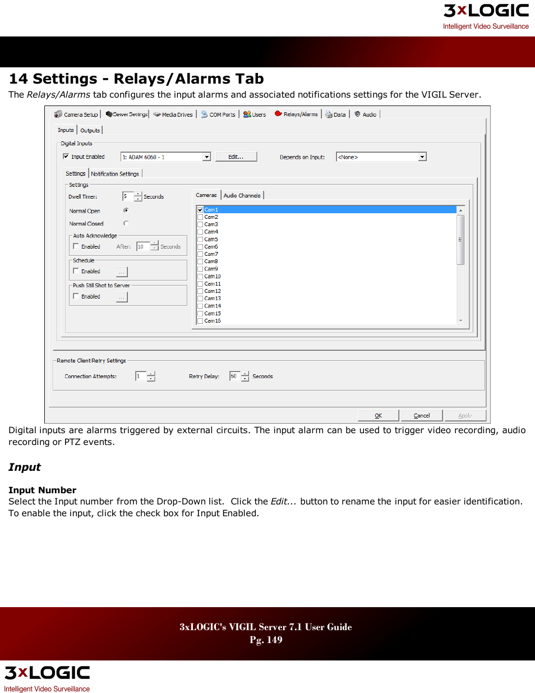Open the Audio Channels tab
Image resolution: width=535 pixels, height=693 pixels.
click(242, 195)
